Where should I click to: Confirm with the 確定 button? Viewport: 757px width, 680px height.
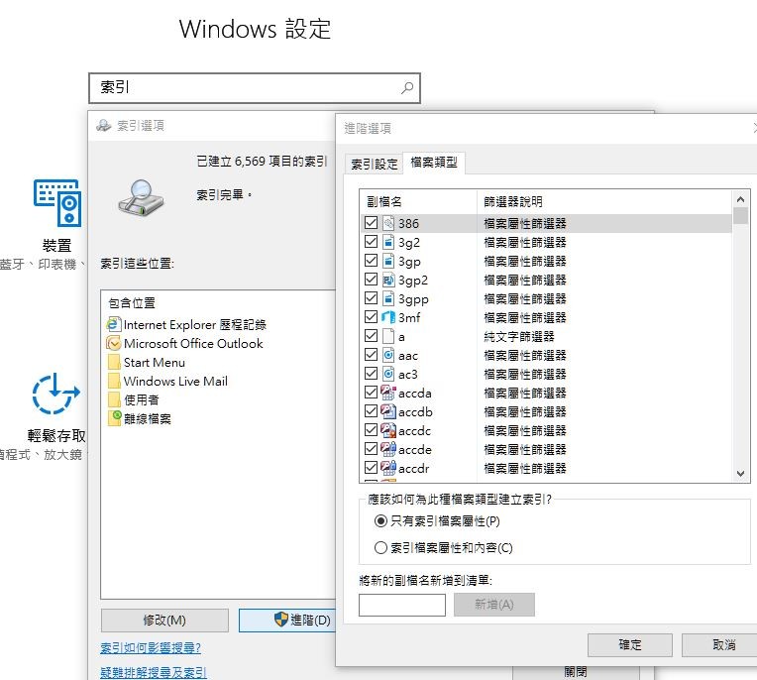click(x=630, y=645)
